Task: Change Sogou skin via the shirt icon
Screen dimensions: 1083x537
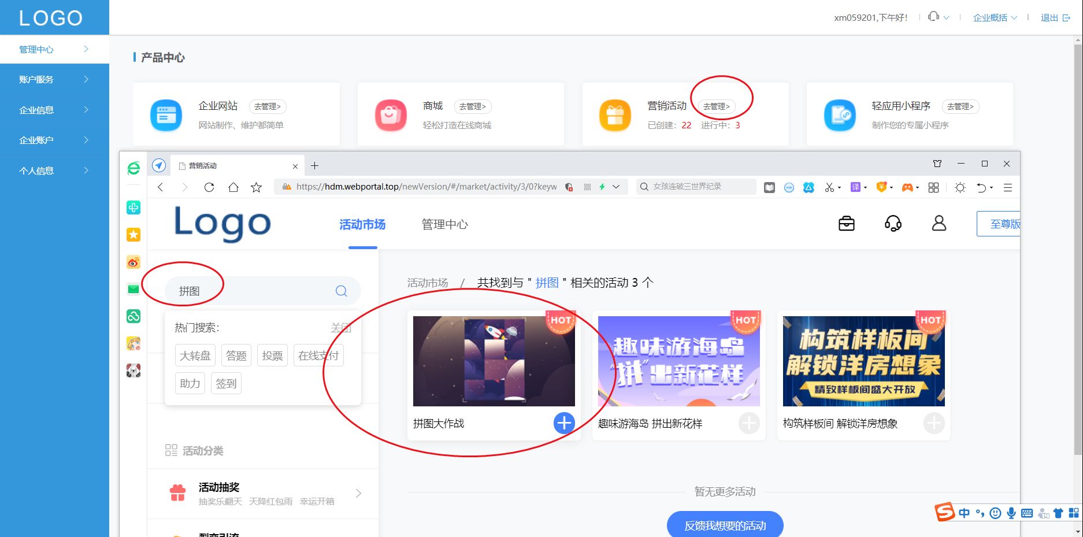Action: tap(1058, 513)
